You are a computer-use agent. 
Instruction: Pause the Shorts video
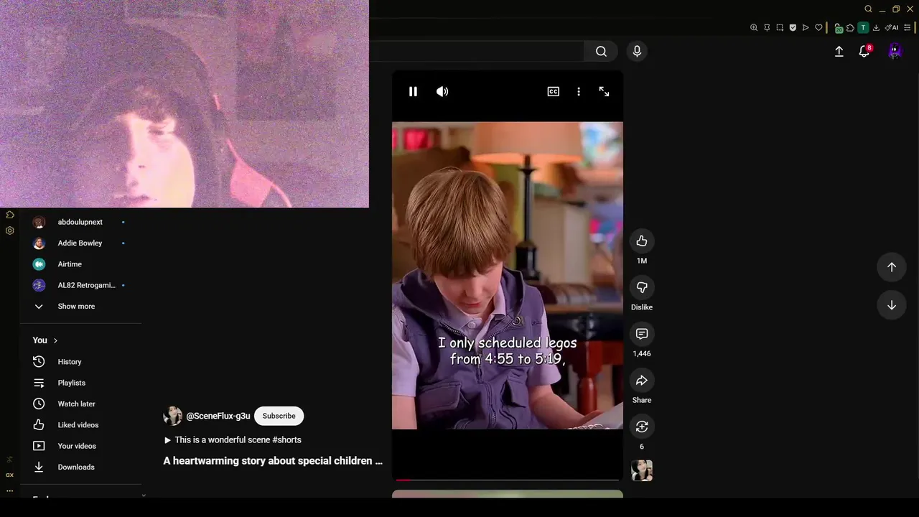tap(413, 91)
